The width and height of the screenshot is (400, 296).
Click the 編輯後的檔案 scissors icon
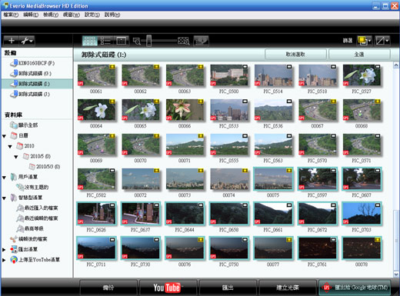pyautogui.click(x=13, y=239)
